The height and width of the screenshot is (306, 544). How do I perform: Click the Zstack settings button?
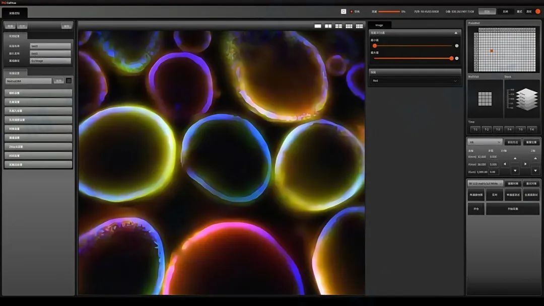(x=38, y=146)
